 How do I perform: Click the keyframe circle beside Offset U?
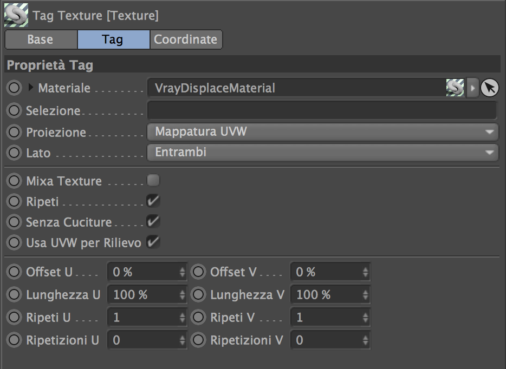(14, 272)
